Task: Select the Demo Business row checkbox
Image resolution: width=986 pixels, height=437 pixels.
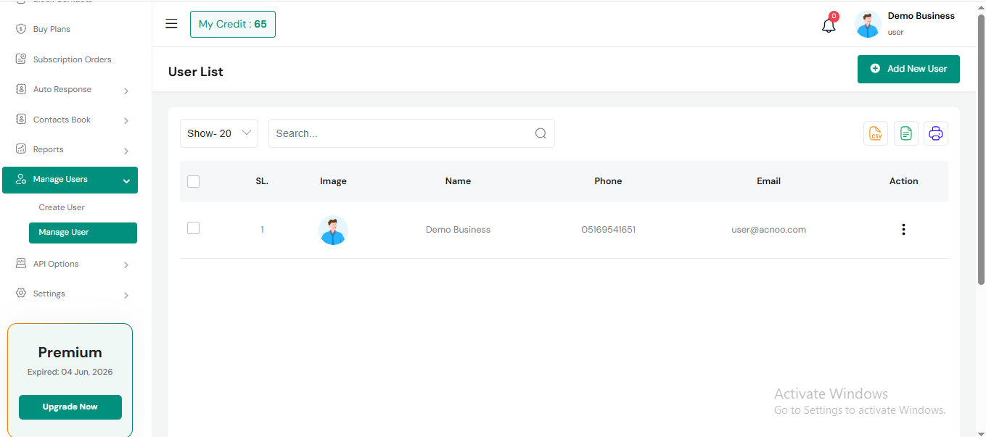Action: [x=193, y=228]
